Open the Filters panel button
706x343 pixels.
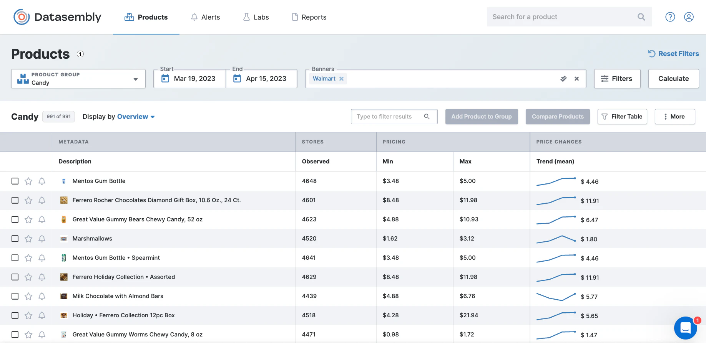pyautogui.click(x=617, y=79)
